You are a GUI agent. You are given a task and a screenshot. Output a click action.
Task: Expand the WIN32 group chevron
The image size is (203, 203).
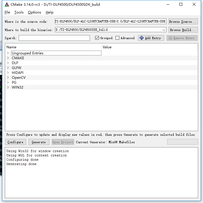tap(8, 87)
